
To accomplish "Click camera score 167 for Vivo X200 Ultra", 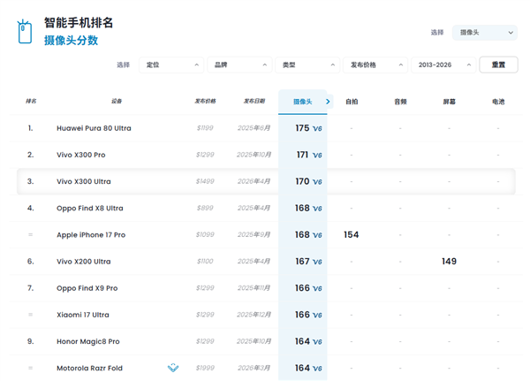I will pyautogui.click(x=302, y=261).
